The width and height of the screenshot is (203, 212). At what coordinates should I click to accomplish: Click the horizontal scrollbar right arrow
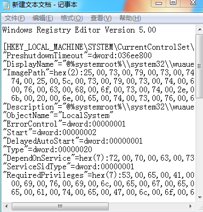click(x=191, y=207)
